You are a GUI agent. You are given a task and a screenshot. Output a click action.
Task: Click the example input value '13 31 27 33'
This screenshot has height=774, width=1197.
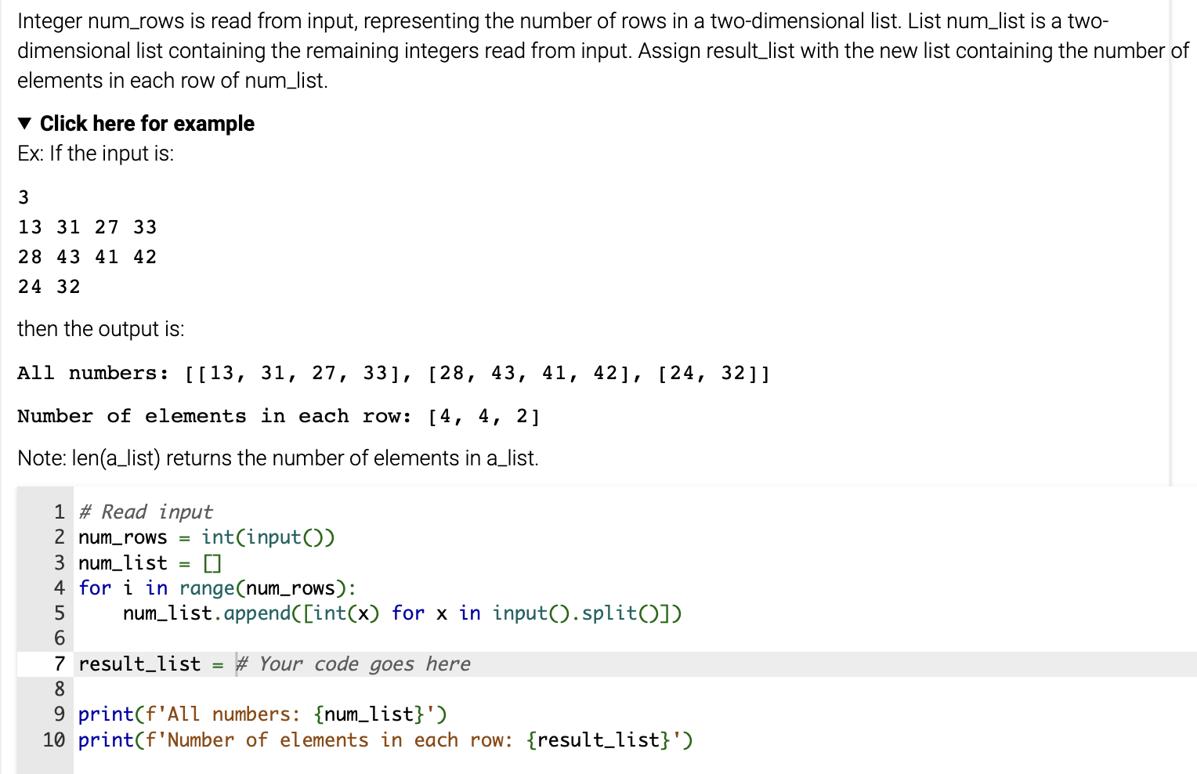pyautogui.click(x=88, y=227)
